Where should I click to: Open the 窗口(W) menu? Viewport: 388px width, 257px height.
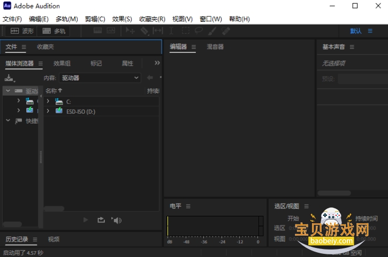[x=211, y=19]
